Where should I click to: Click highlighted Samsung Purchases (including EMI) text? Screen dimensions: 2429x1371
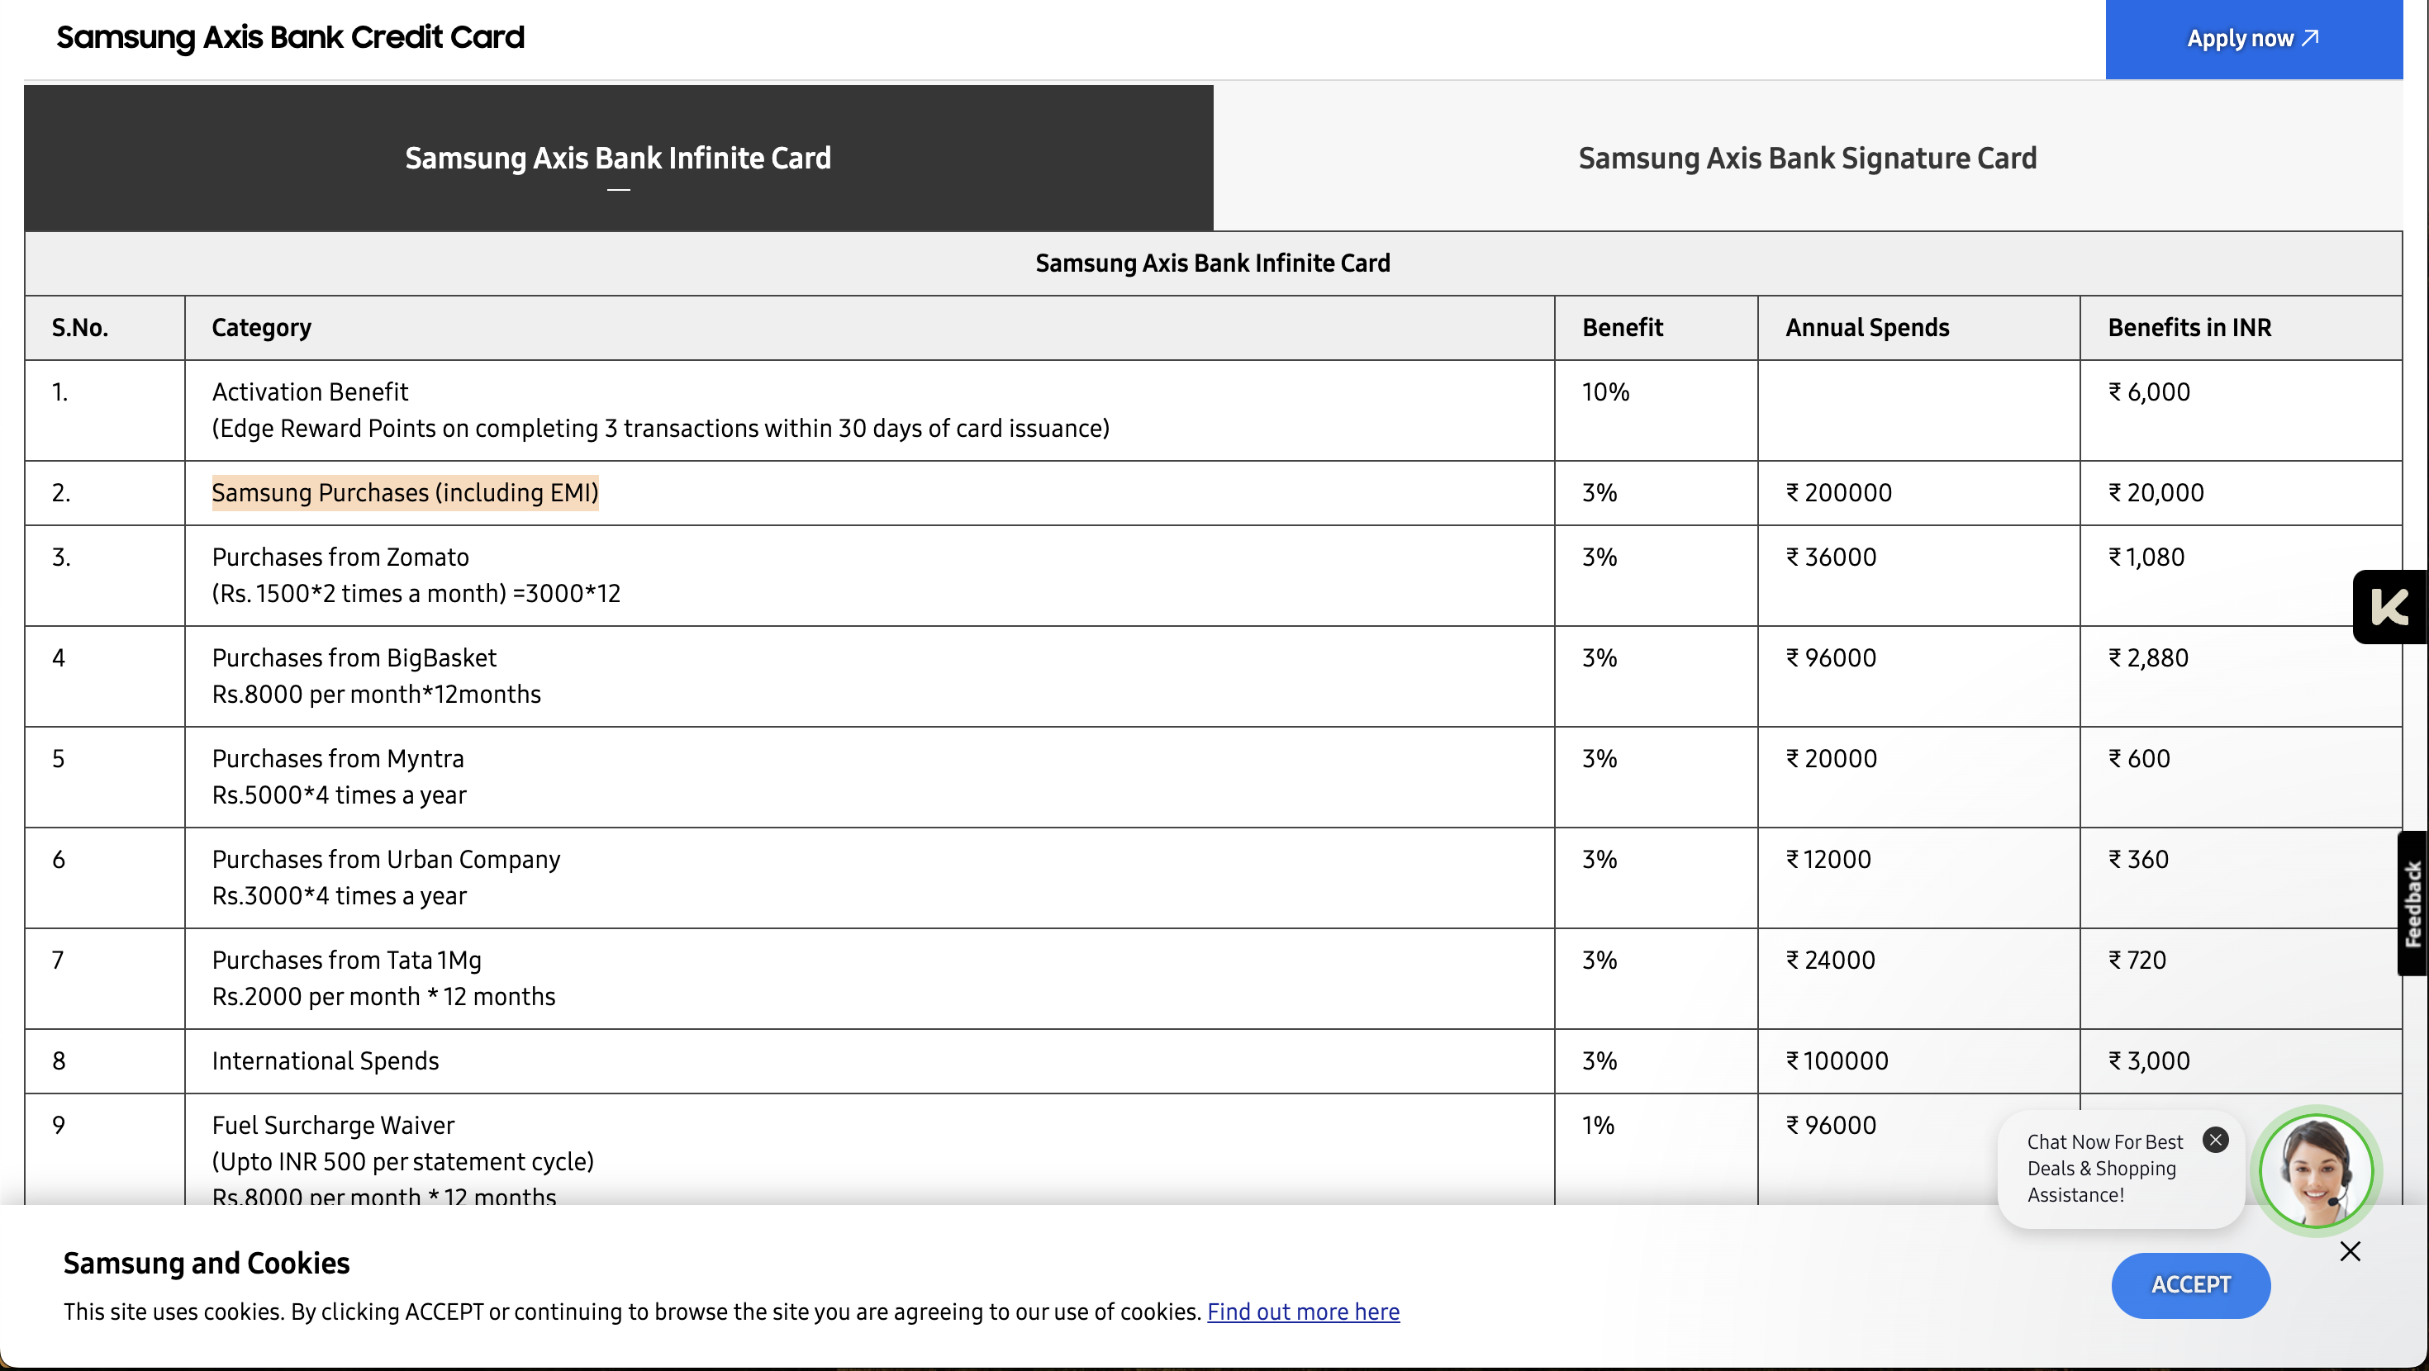[x=405, y=492]
